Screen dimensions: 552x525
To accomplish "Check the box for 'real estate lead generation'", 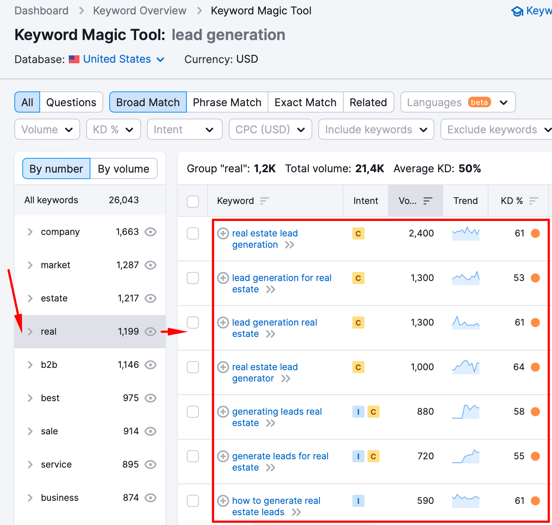I will pyautogui.click(x=193, y=233).
